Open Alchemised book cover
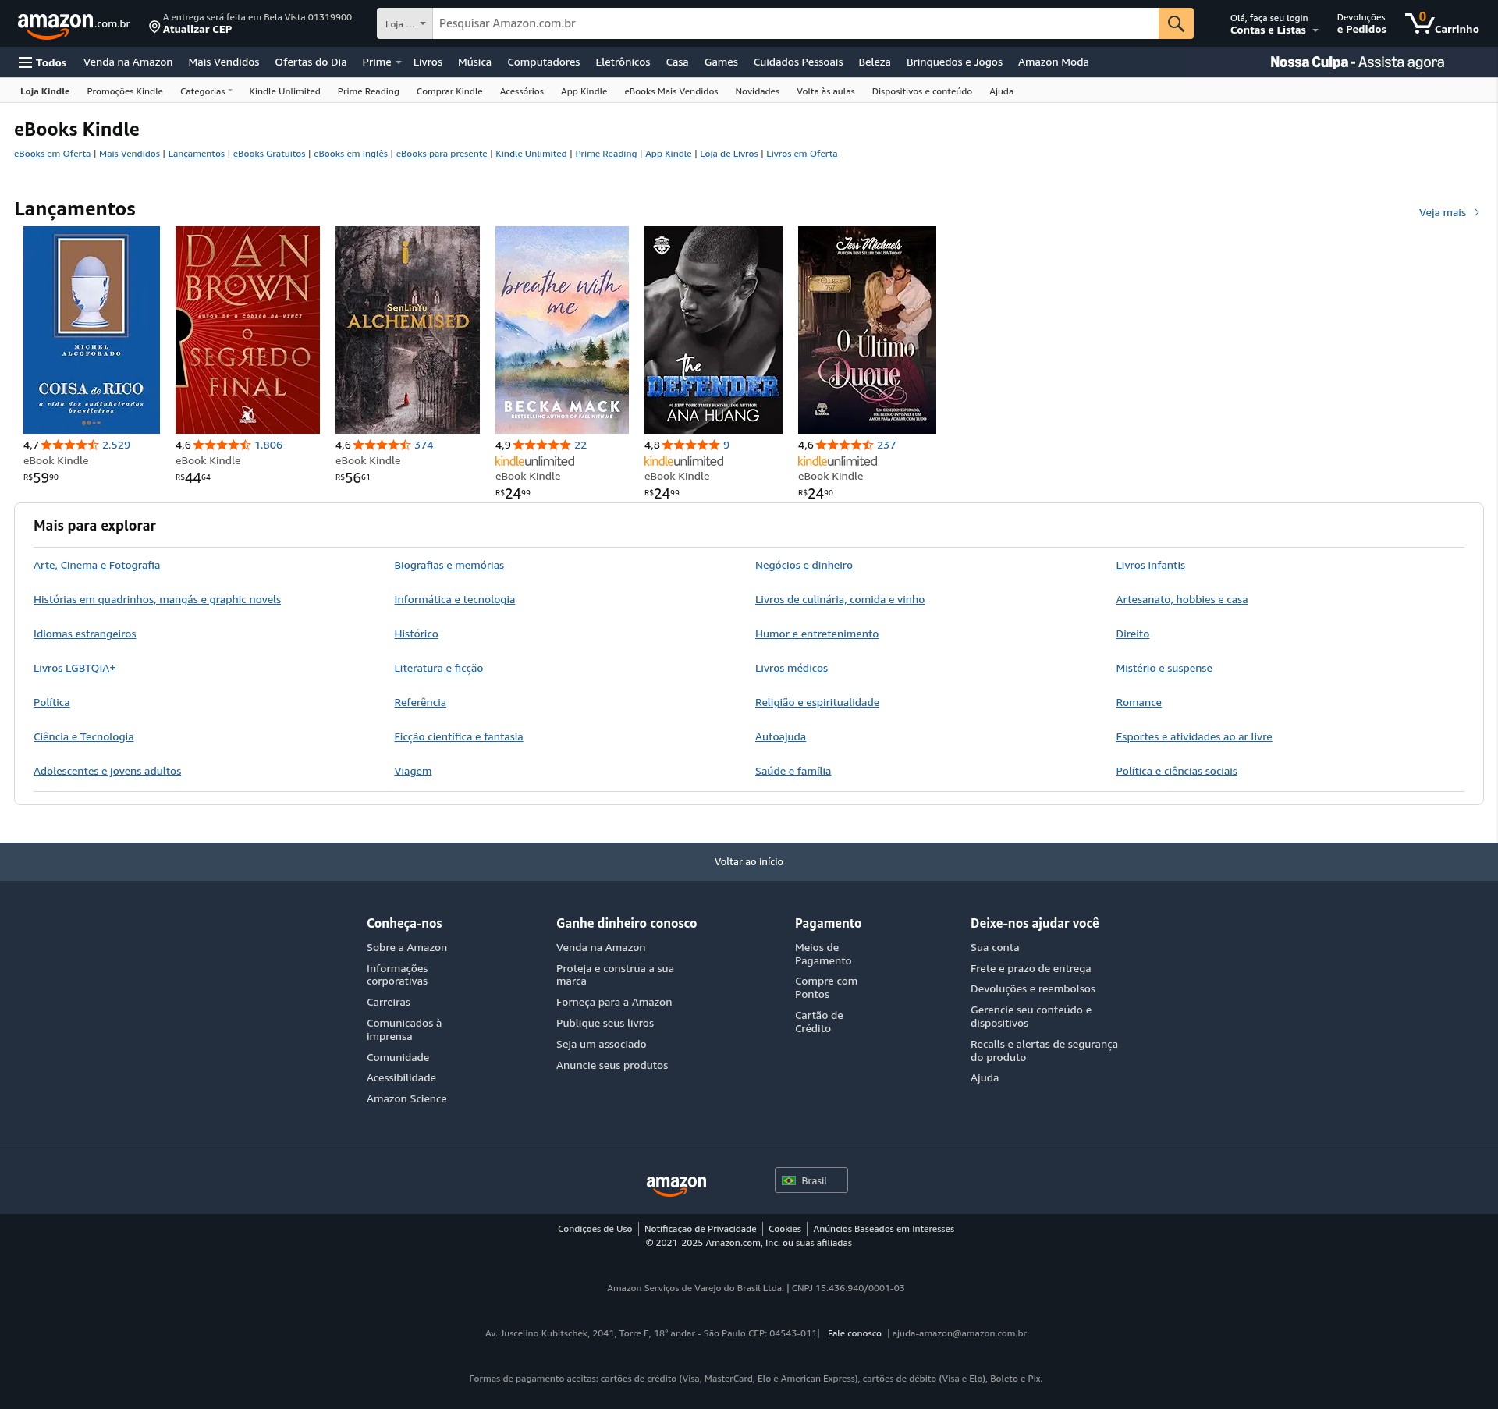 pos(407,330)
